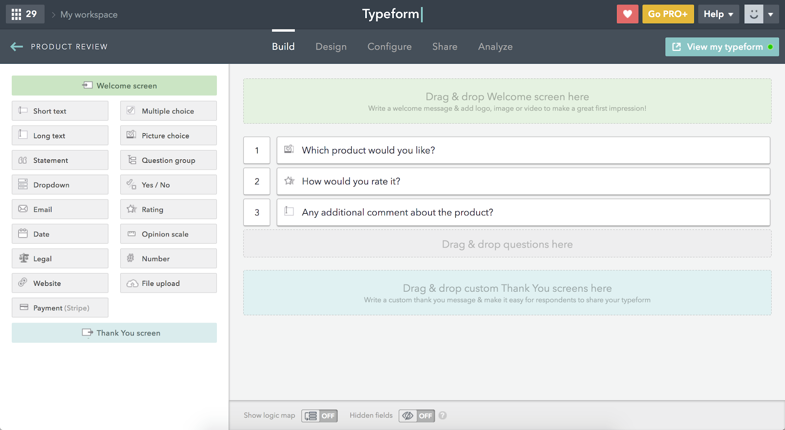Open question 'How would you rate it?'

[x=523, y=181]
